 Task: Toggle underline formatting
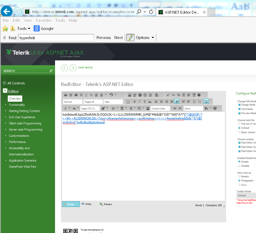coord(145,102)
